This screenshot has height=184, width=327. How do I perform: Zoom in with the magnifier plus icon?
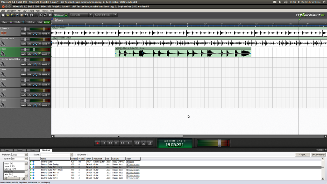point(41,15)
